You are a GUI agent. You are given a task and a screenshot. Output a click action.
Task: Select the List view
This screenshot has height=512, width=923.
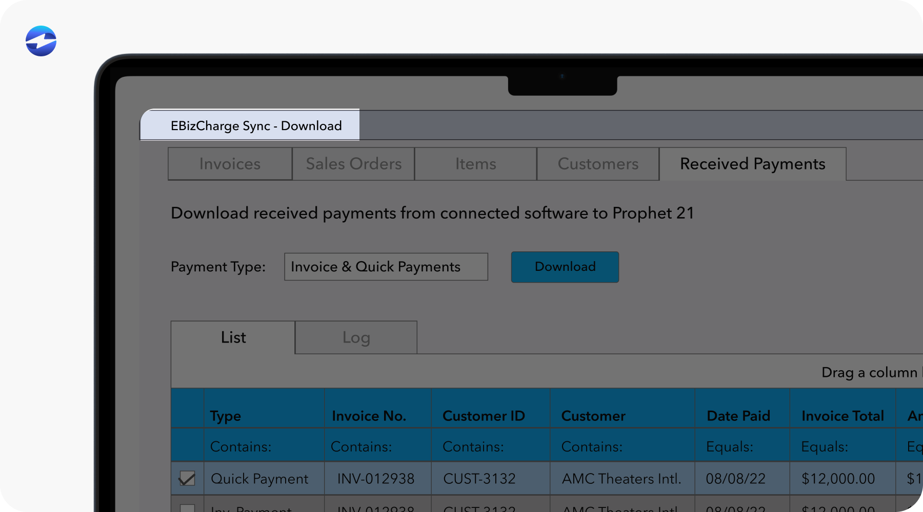coord(233,337)
